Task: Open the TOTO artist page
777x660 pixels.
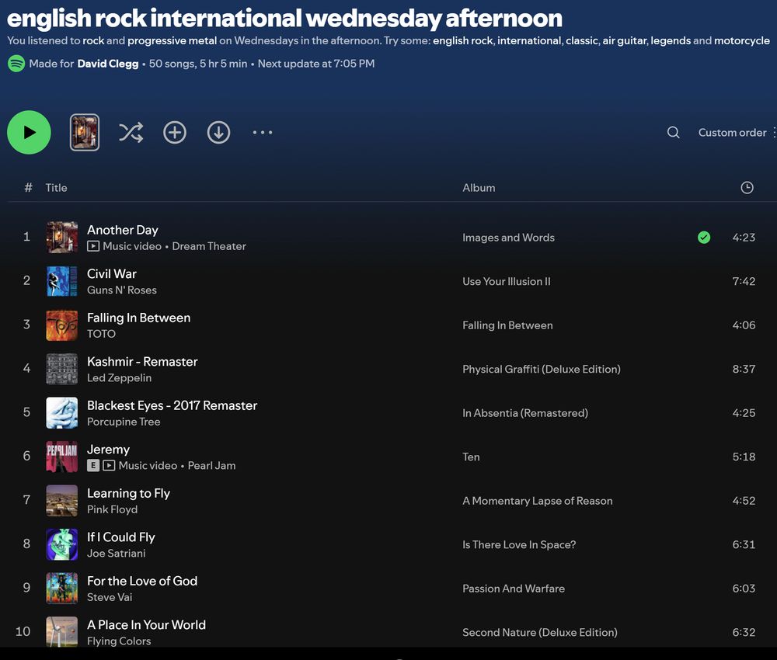Action: tap(102, 334)
